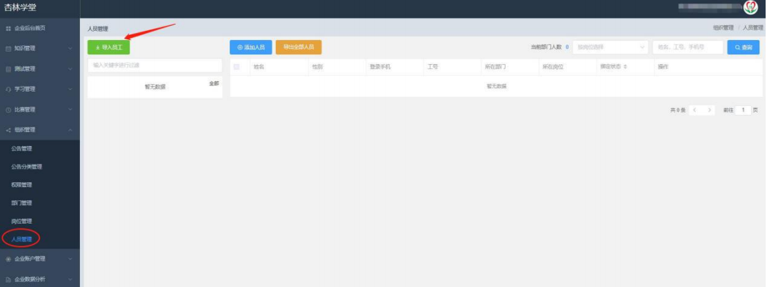Click the 工号 column header
Viewport: 767px width, 287px height.
[x=432, y=67]
